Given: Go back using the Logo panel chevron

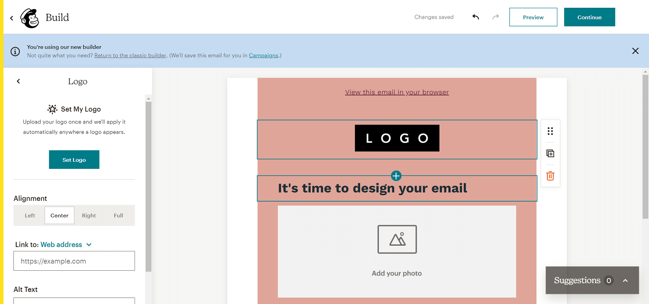Looking at the screenshot, I should click(x=18, y=81).
